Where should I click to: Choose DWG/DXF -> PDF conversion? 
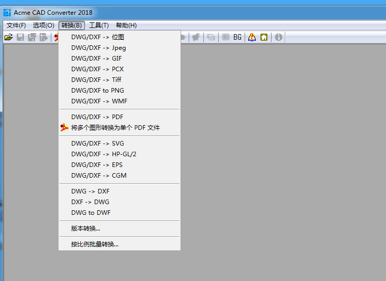click(x=120, y=117)
